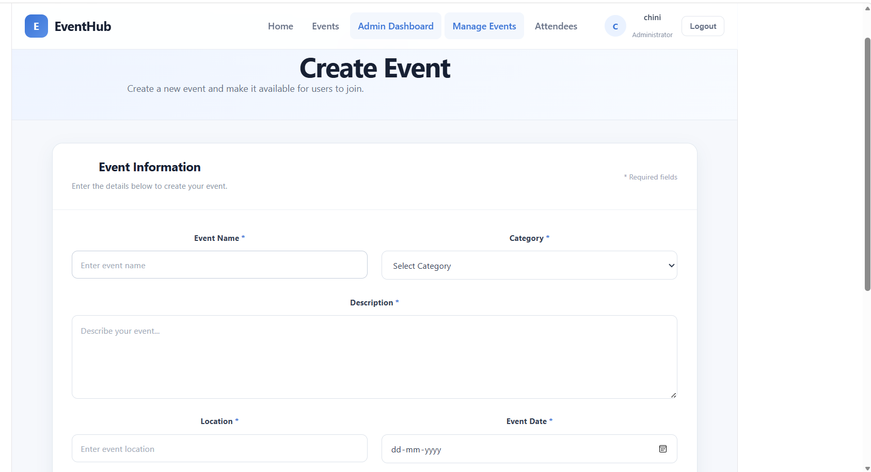
Task: Click the scrollbar down arrow
Action: (867, 468)
